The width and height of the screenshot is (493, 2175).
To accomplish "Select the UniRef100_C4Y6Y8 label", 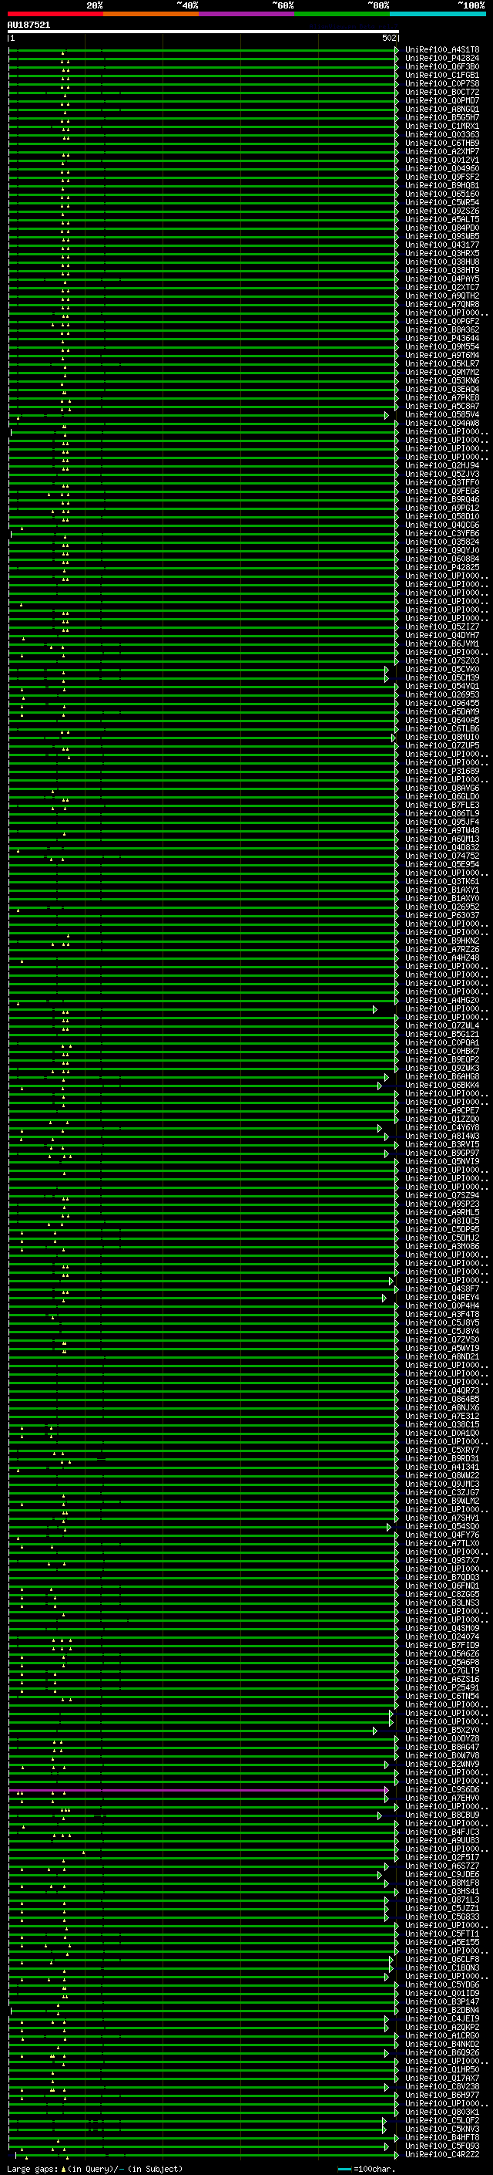I will point(442,1127).
